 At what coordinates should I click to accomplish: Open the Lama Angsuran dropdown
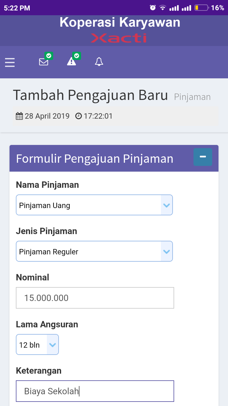[37, 345]
